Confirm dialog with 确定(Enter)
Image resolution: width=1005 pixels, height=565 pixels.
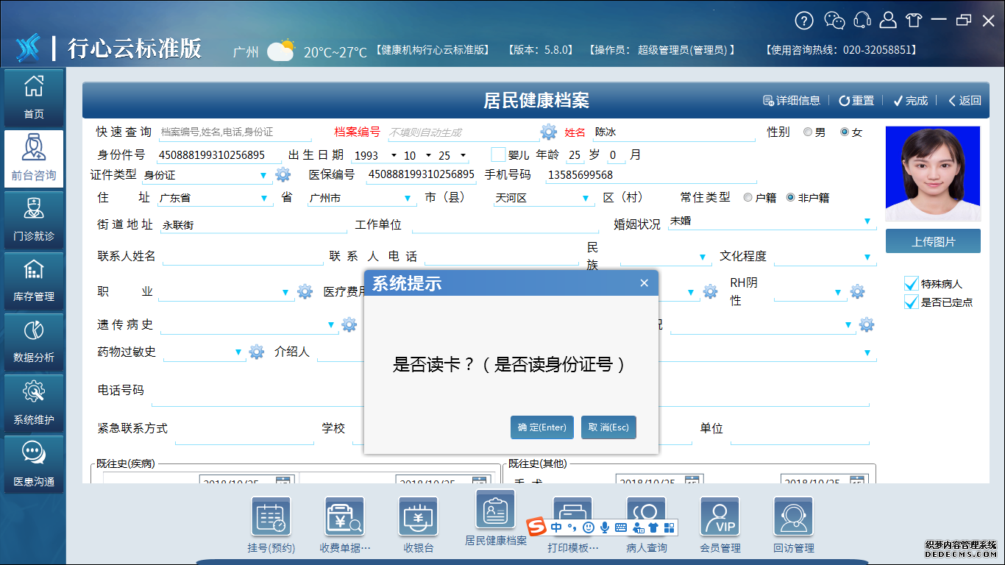542,427
